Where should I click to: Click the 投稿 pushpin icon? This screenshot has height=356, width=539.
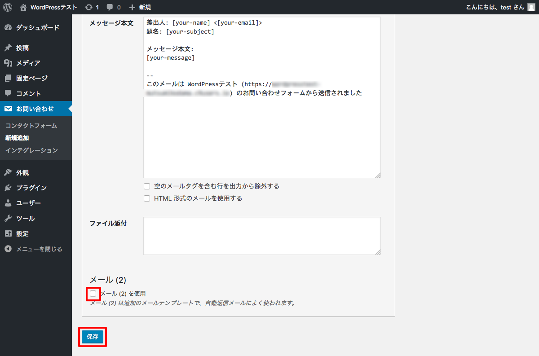click(x=8, y=48)
